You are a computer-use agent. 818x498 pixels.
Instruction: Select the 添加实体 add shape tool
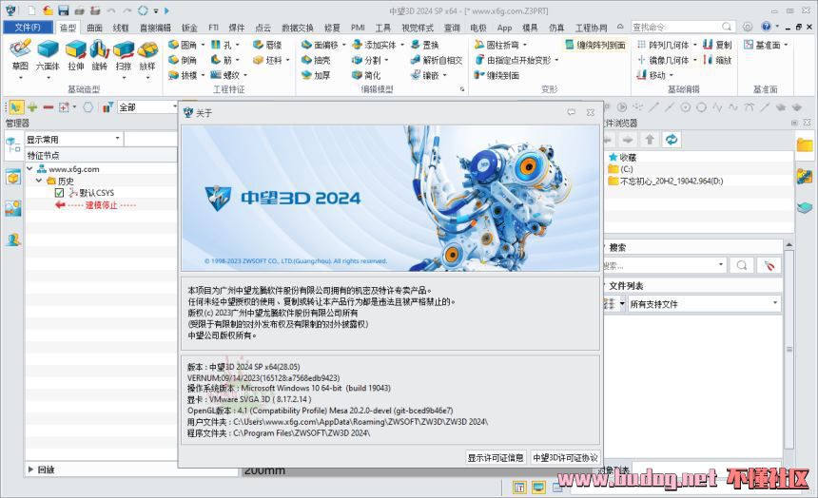[x=374, y=45]
